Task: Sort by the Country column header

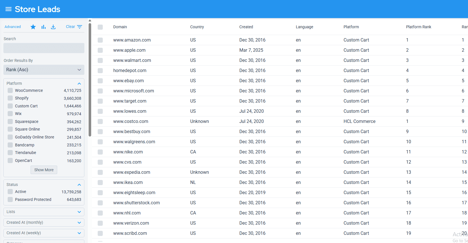Action: click(197, 27)
